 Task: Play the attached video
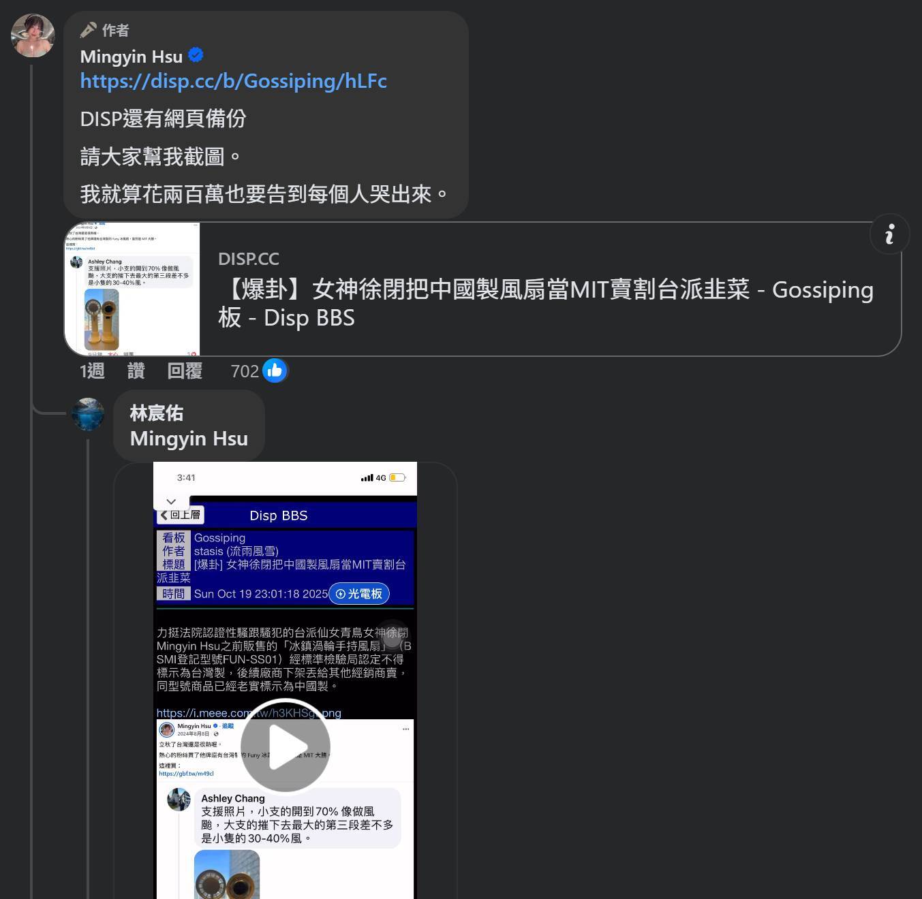(285, 746)
